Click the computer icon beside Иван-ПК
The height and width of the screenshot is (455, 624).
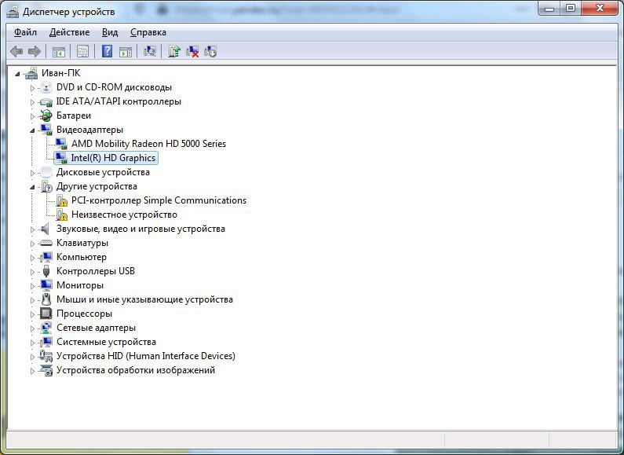pyautogui.click(x=31, y=73)
